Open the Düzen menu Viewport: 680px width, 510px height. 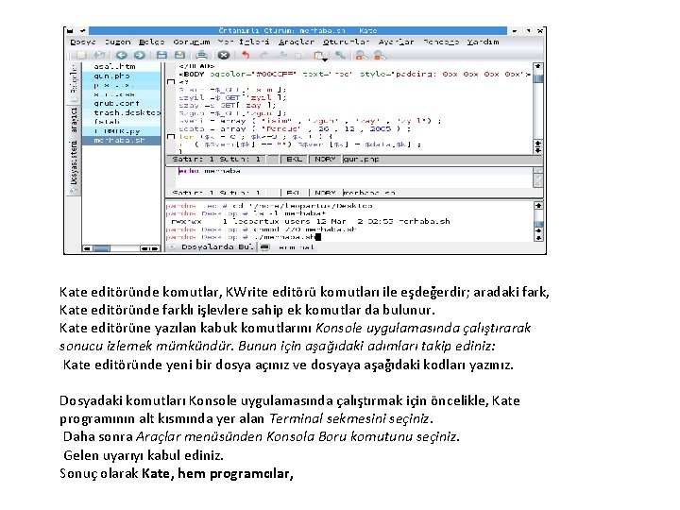point(117,42)
